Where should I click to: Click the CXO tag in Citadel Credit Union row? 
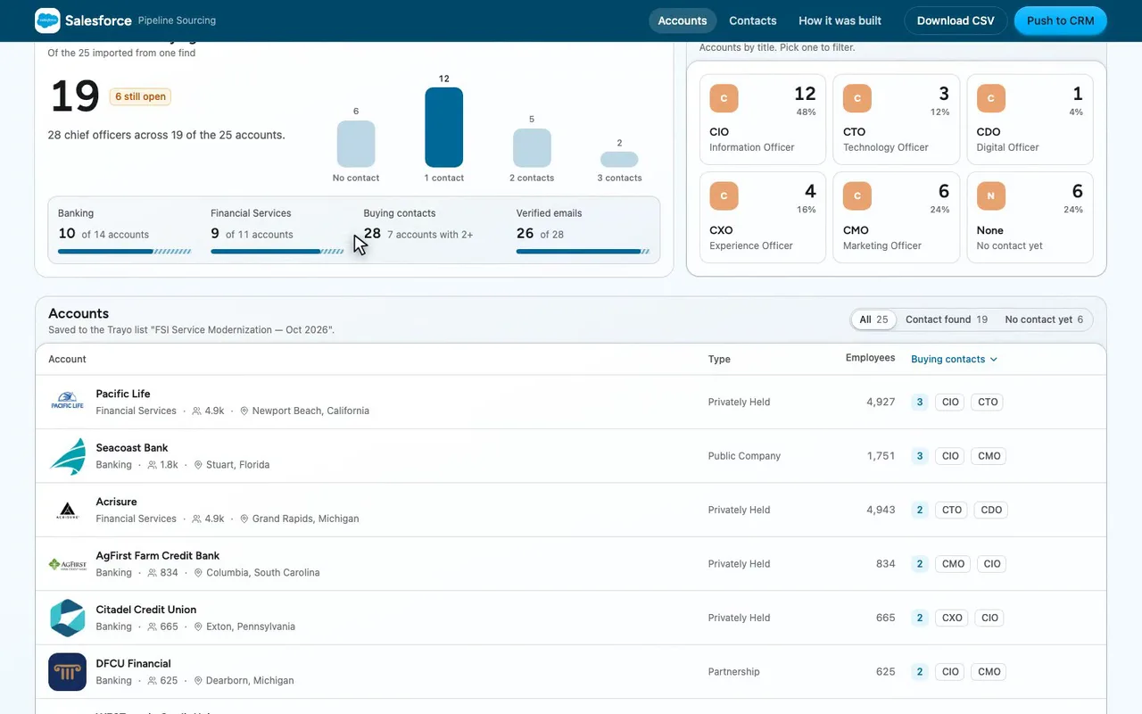(952, 618)
